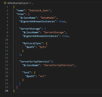Click the "ServerStorage" key on line 7
102x97 pixels.
point(30,29)
